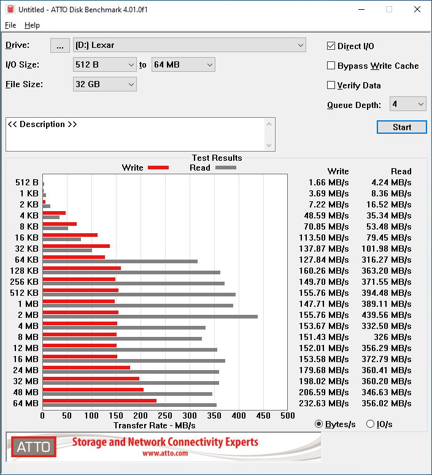Open the (D:) Lexar drive dropdown
Image resolution: width=432 pixels, height=475 pixels.
[190, 45]
